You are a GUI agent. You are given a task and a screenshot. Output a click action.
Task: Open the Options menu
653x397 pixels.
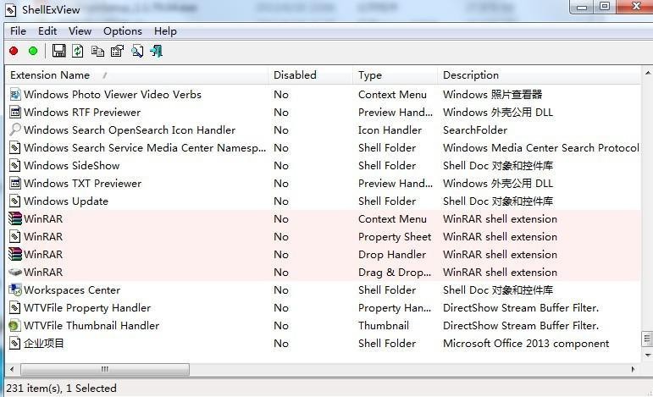(x=123, y=31)
